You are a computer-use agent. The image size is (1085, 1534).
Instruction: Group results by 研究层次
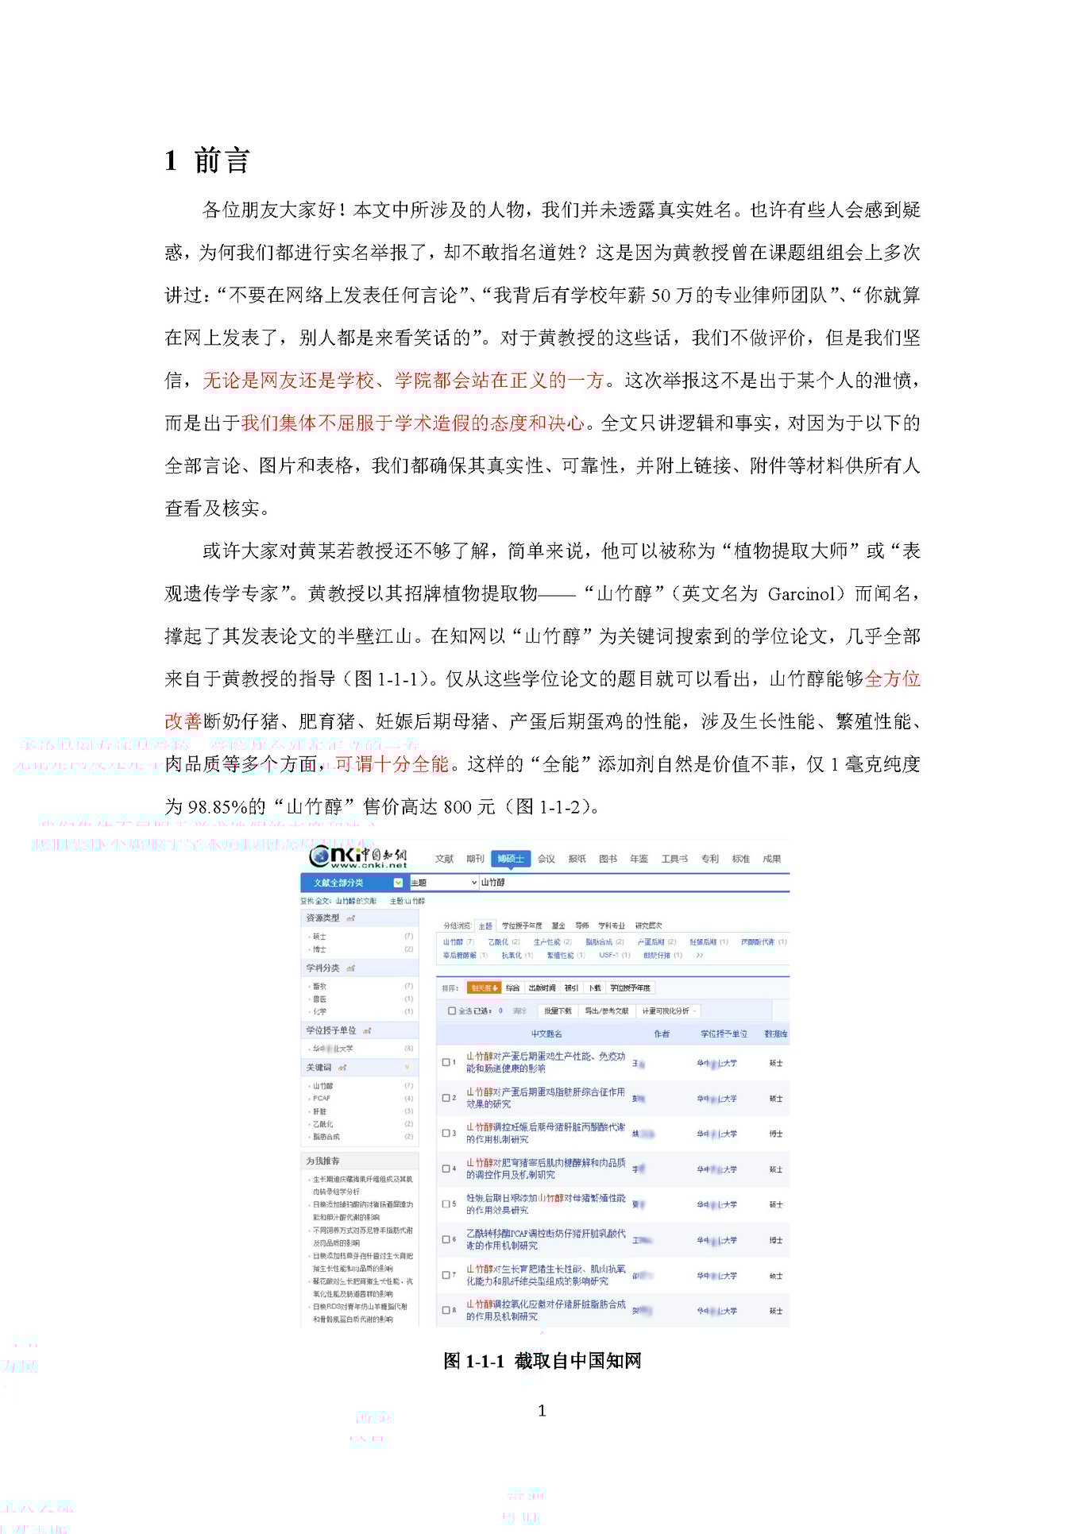tap(648, 925)
